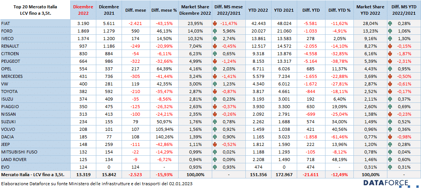The height and width of the screenshot is (189, 421).
Task: Select the total YTD 2022 value 151.356
Action: tap(258, 175)
